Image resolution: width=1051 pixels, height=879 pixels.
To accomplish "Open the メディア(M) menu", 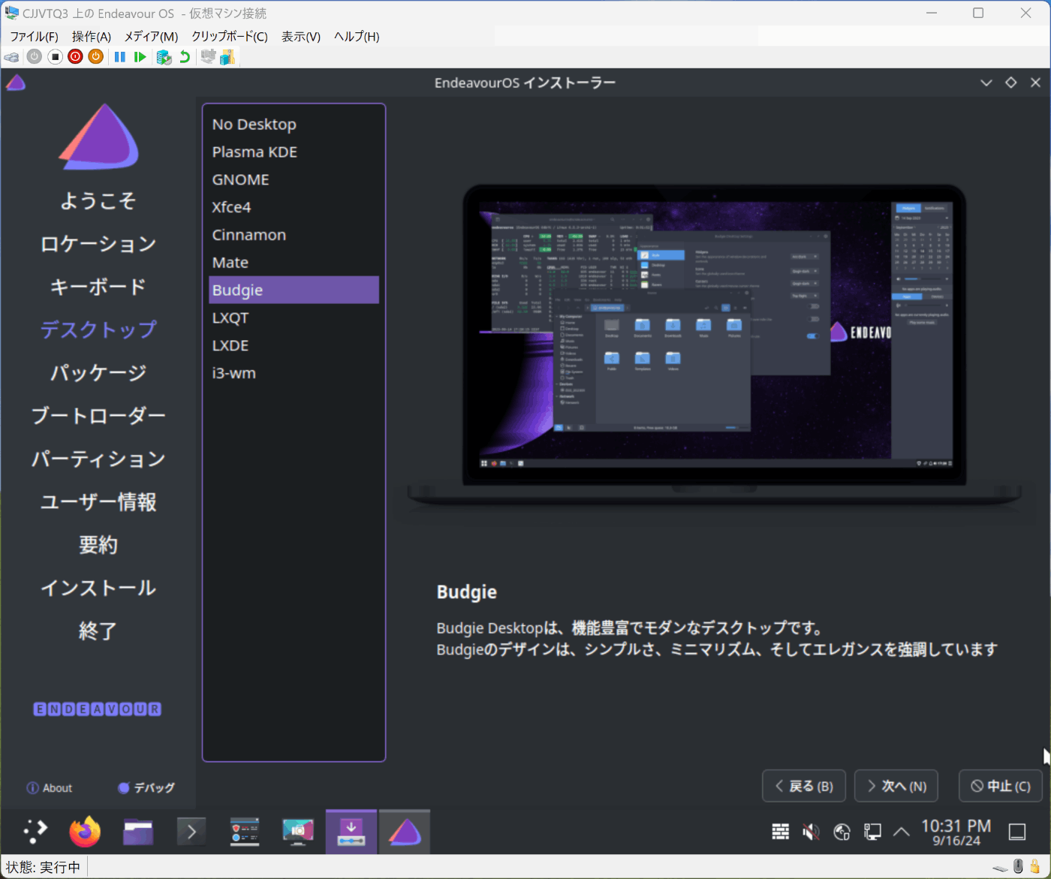I will pos(151,36).
